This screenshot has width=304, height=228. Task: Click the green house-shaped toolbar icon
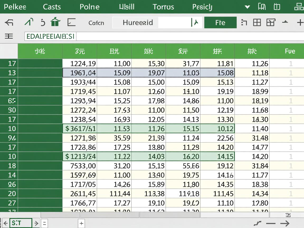tap(55, 22)
